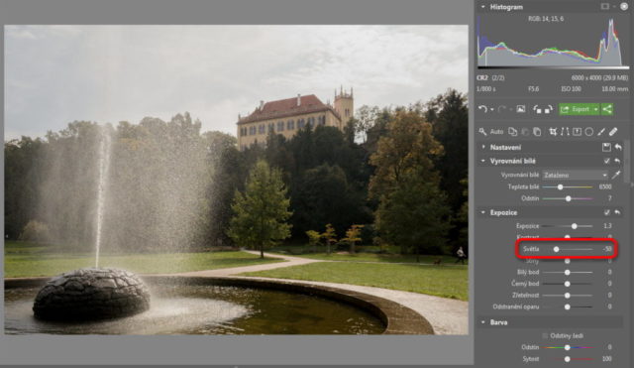The height and width of the screenshot is (368, 634).
Task: Click the Světla value -50
Action: coord(607,249)
